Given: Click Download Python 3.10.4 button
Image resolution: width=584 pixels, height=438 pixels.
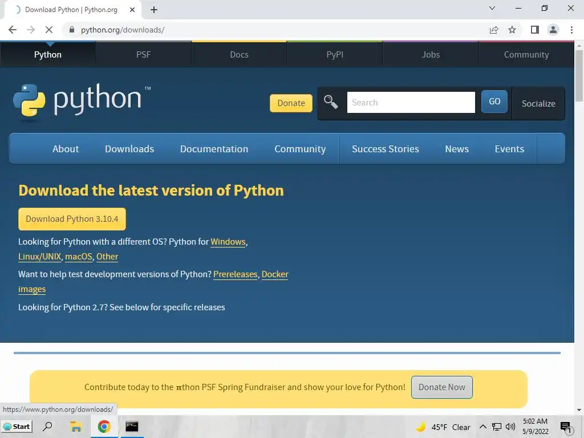Looking at the screenshot, I should [x=72, y=219].
